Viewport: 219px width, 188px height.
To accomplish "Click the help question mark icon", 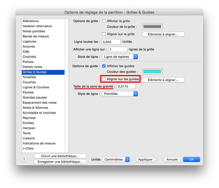I will point(24,160).
